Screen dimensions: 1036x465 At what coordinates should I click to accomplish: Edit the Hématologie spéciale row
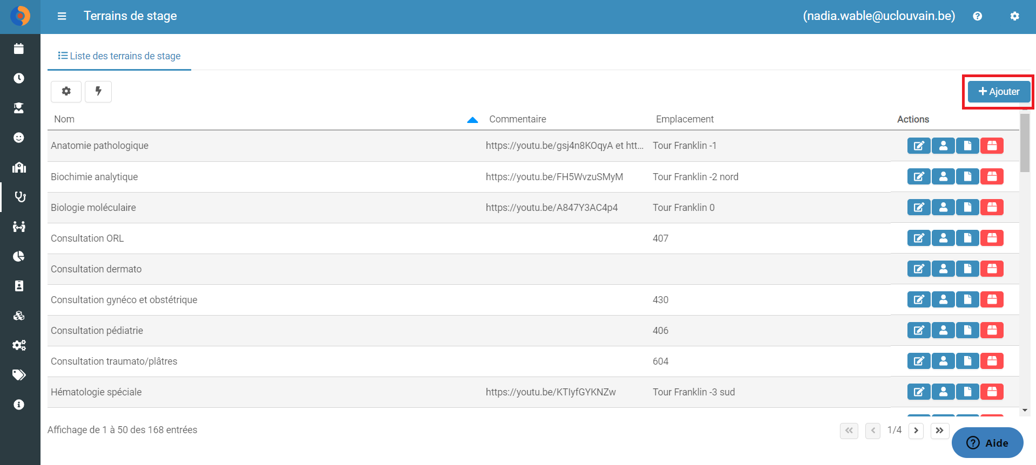pyautogui.click(x=919, y=392)
